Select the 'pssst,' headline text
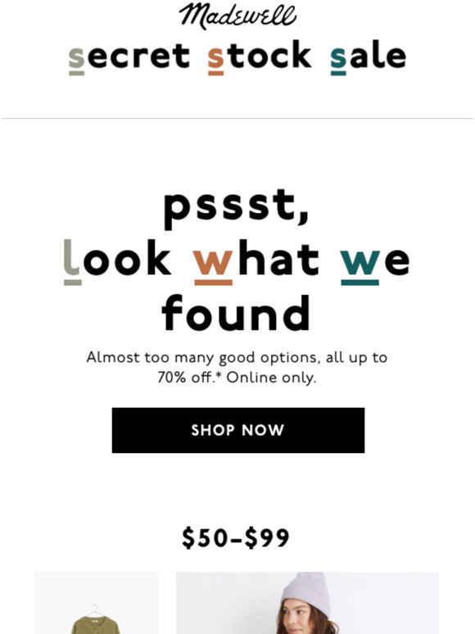Image resolution: width=475 pixels, height=634 pixels. pos(237,209)
